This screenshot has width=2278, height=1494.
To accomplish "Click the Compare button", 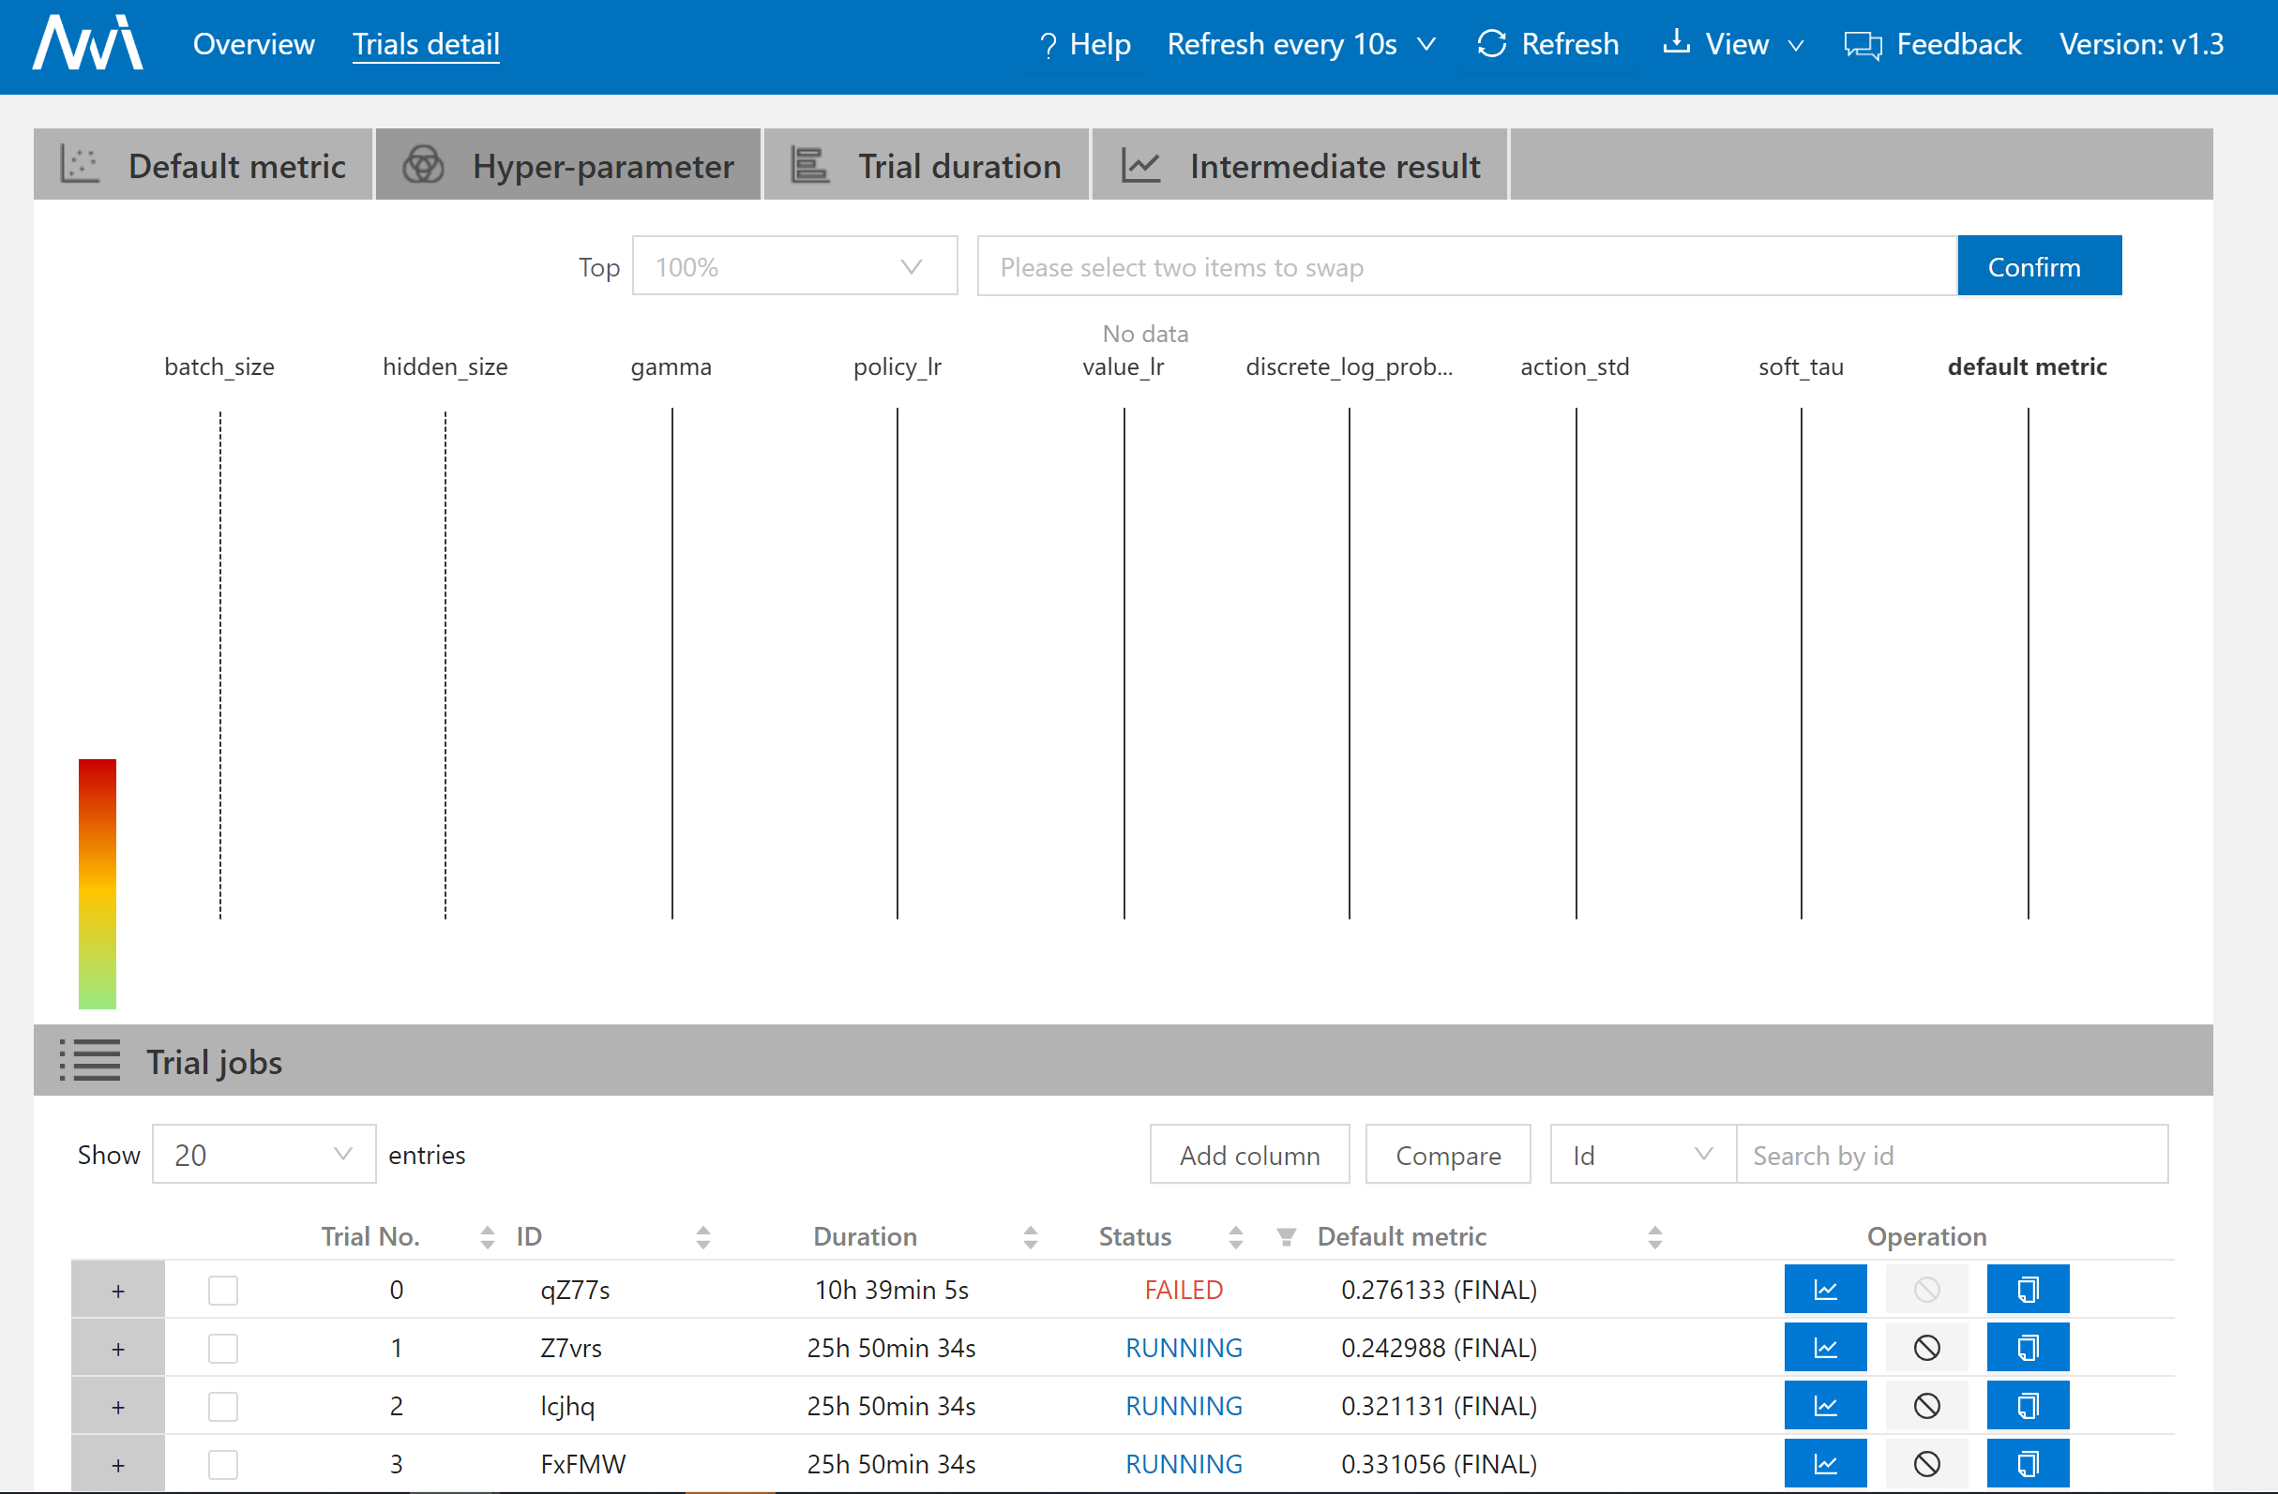I will 1447,1155.
